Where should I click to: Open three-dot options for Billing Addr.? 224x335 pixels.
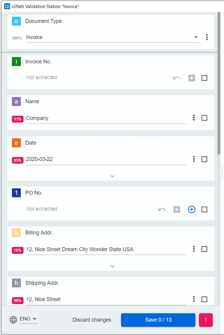click(x=194, y=249)
